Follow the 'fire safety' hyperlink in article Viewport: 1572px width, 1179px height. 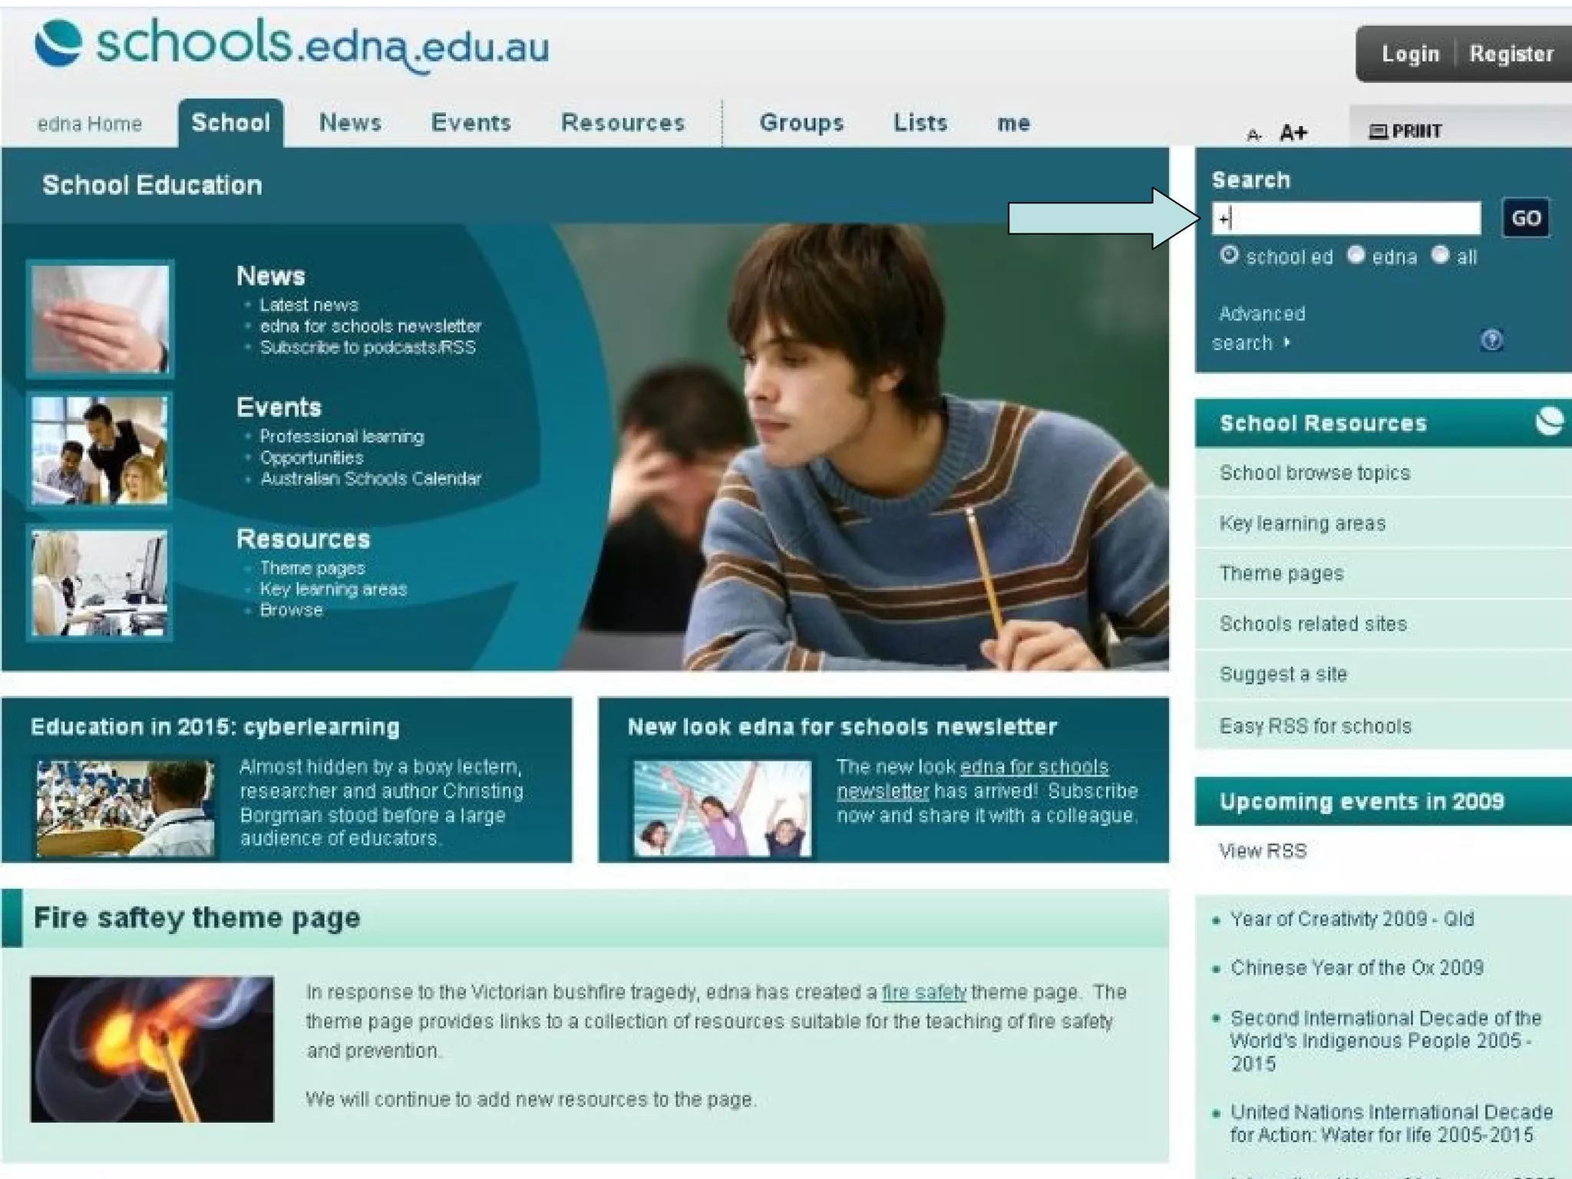(923, 992)
